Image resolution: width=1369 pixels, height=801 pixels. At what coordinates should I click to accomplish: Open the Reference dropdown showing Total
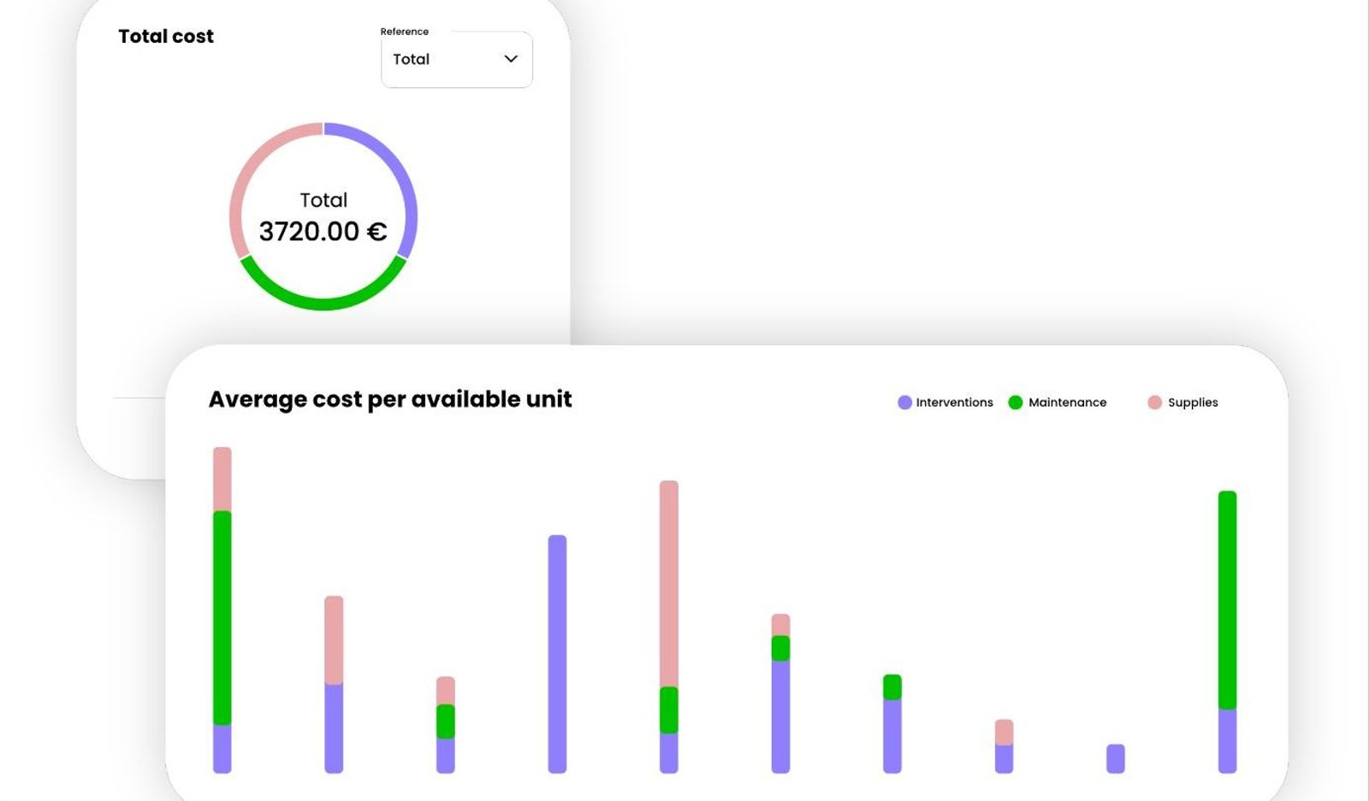456,59
